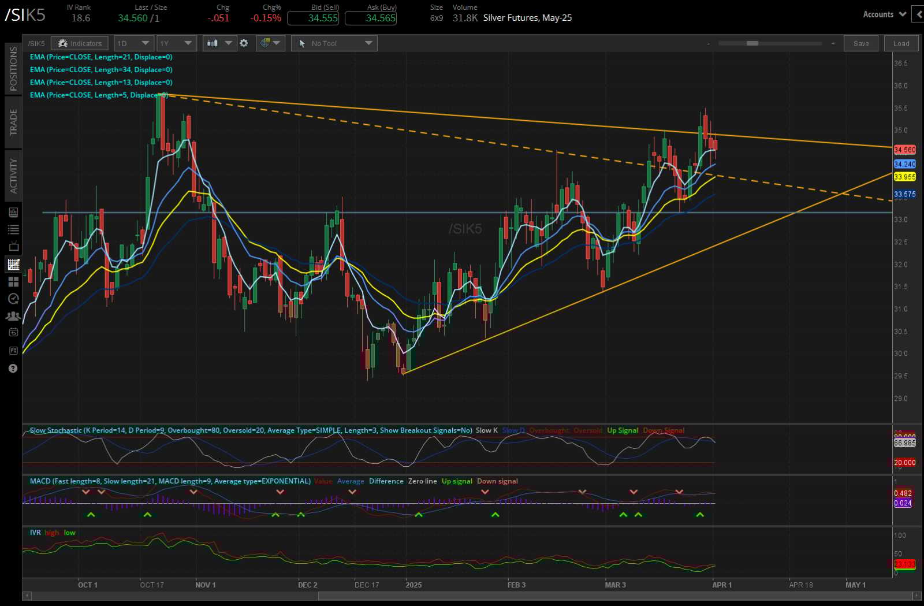The width and height of the screenshot is (924, 606).
Task: Open the Indicators editor
Action: 80,43
